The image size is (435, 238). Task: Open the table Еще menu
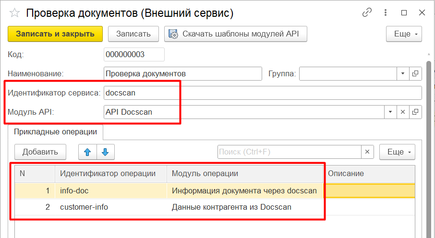[397, 152]
